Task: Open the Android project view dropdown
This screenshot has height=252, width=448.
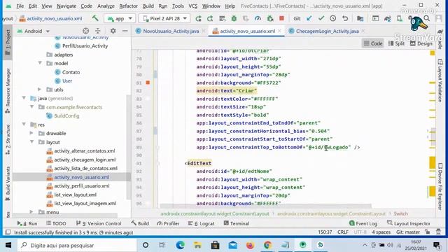Action: (x=34, y=31)
